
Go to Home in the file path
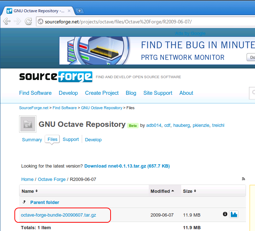pyautogui.click(x=27, y=179)
